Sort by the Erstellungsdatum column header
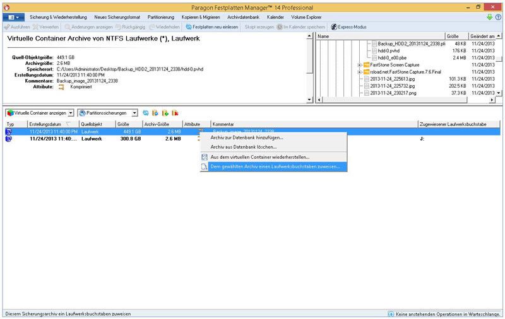This screenshot has height=319, width=505. (53, 124)
